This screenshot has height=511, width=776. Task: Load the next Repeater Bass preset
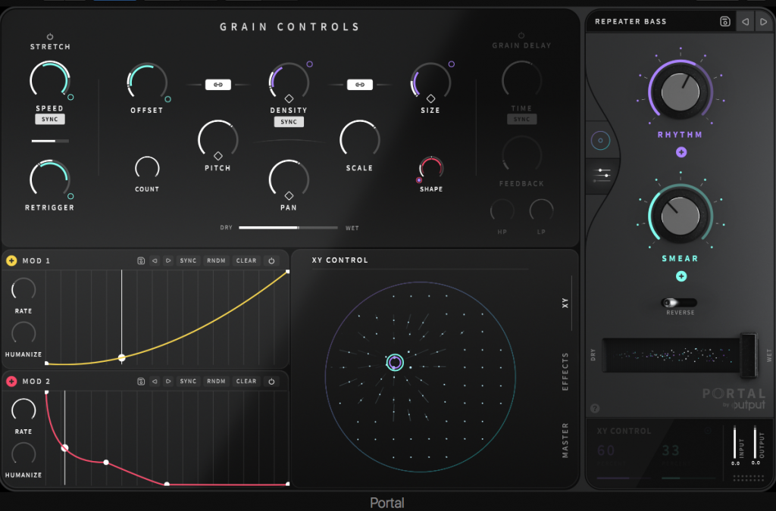tap(764, 21)
